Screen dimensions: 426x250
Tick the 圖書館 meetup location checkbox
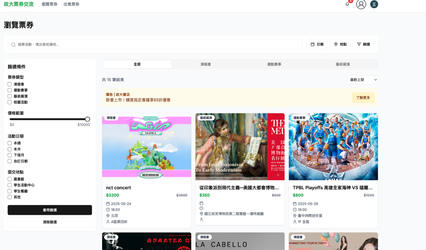10,179
